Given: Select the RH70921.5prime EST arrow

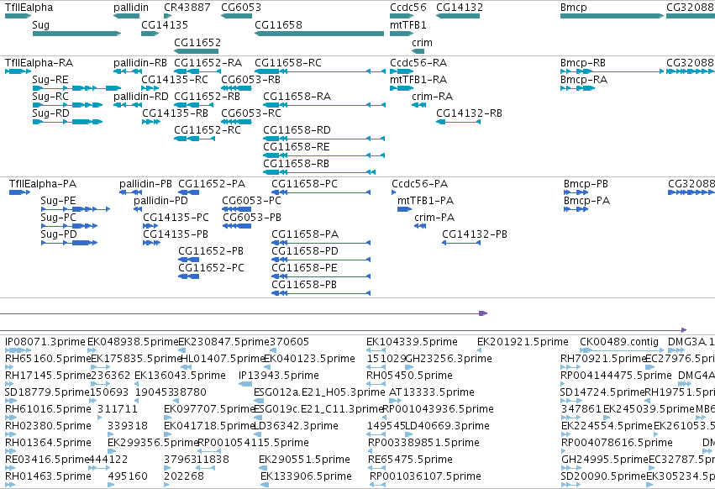Looking at the screenshot, I should point(570,367).
